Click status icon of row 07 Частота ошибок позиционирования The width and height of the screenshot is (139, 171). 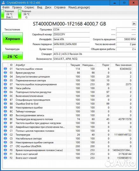click(x=5, y=84)
